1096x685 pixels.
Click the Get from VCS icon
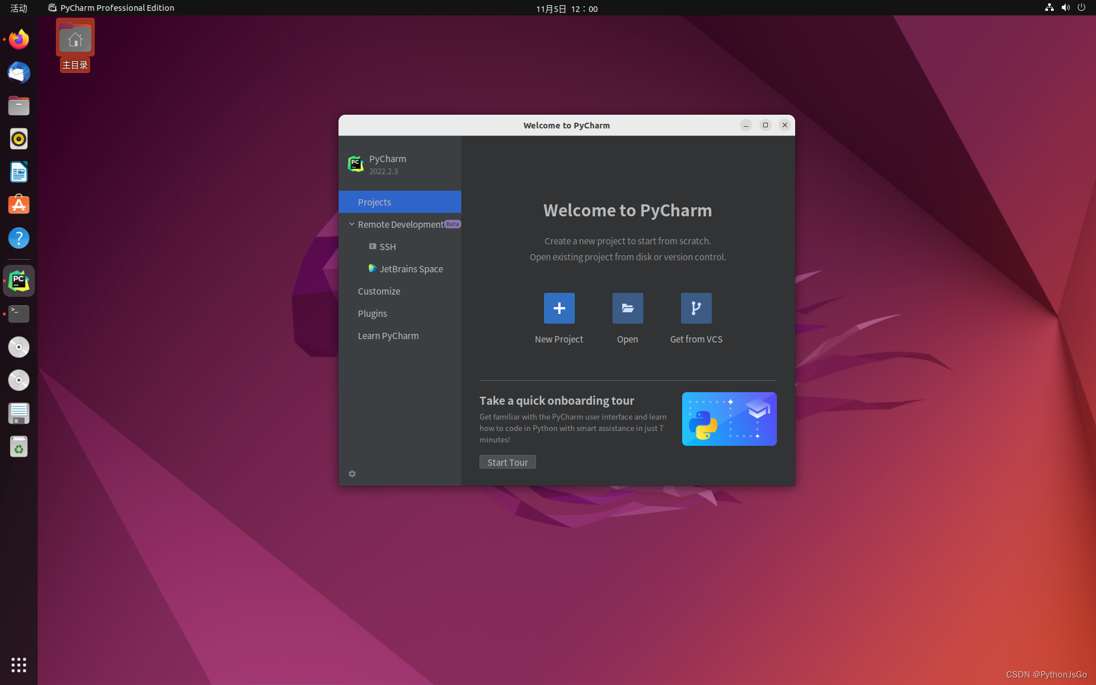[695, 308]
